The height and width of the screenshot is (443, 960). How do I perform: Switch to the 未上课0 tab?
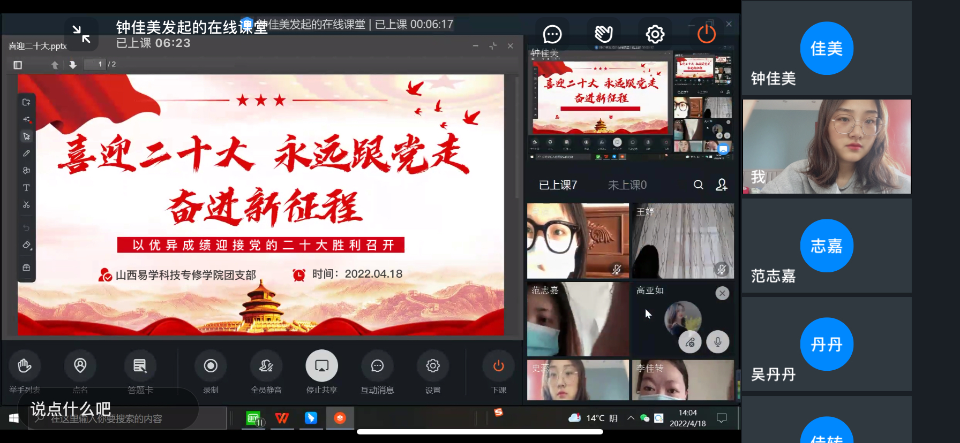pyautogui.click(x=627, y=185)
